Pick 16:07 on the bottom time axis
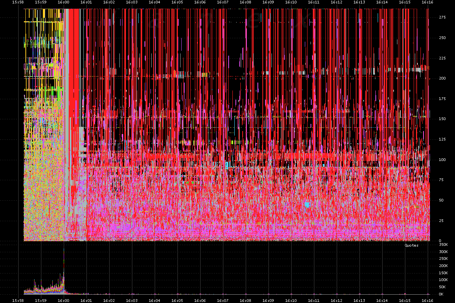 [x=223, y=300]
